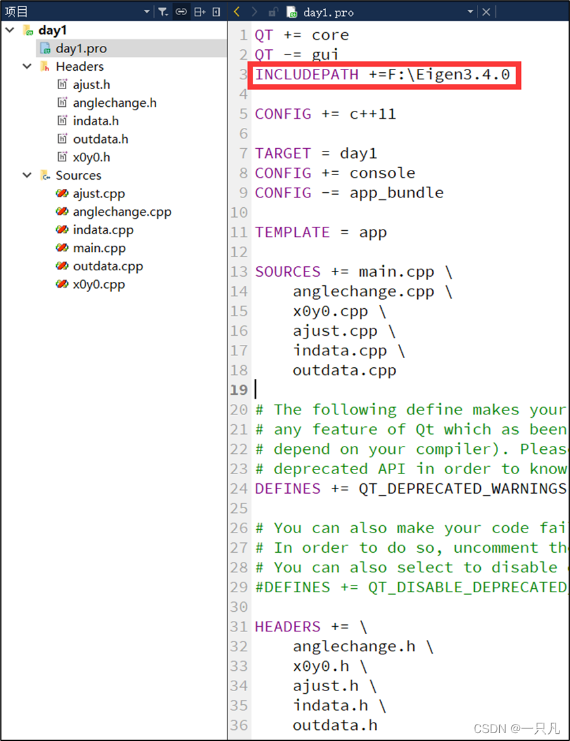The image size is (570, 741).
Task: Click the main.cpp file icon
Action: (x=62, y=247)
